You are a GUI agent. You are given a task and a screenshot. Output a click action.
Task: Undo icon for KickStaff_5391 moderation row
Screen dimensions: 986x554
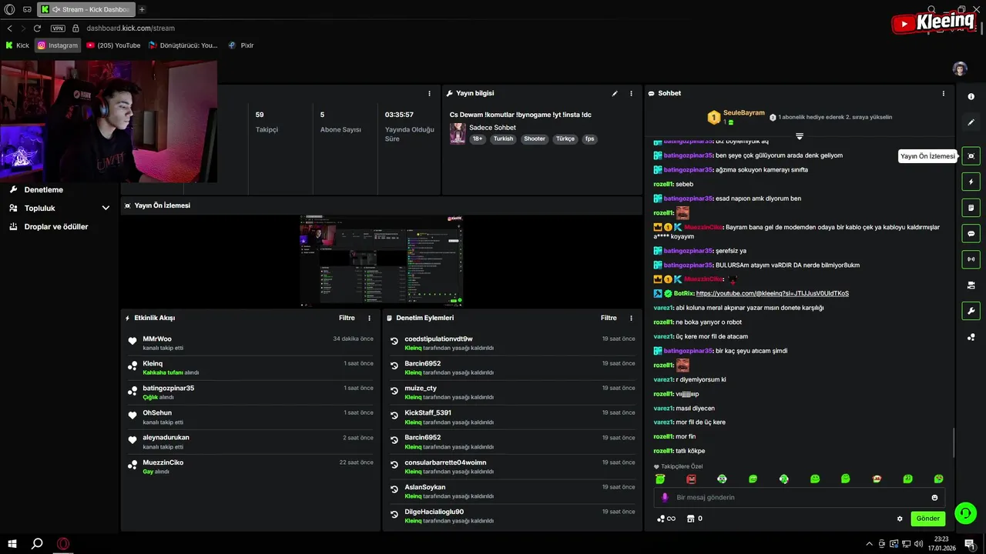pos(394,415)
